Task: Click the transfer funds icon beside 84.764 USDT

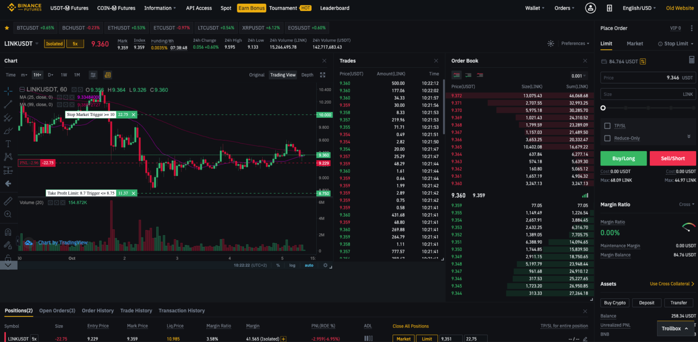Action: (x=643, y=61)
